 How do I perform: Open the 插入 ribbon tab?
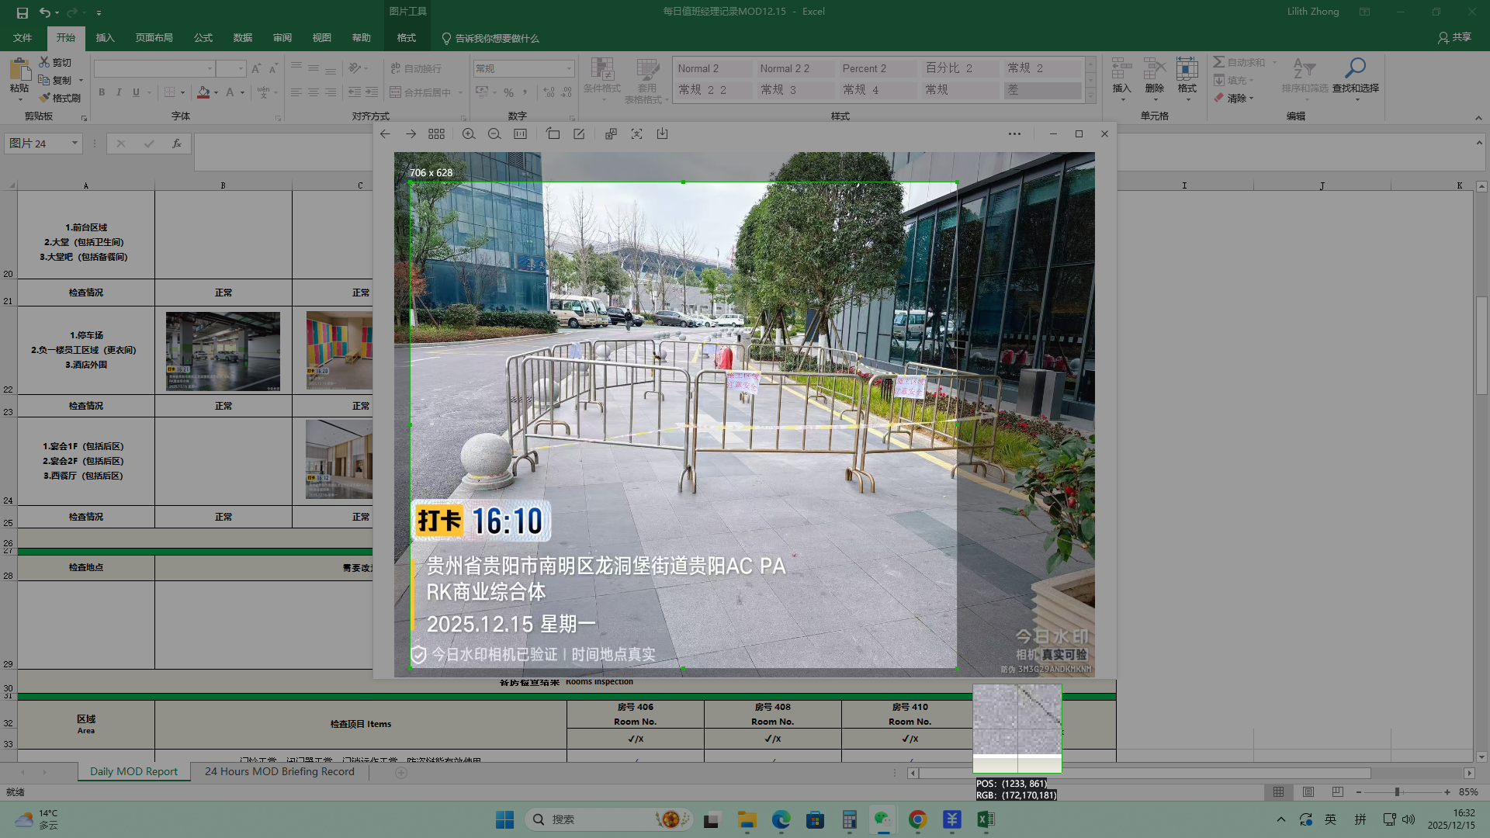coord(105,37)
